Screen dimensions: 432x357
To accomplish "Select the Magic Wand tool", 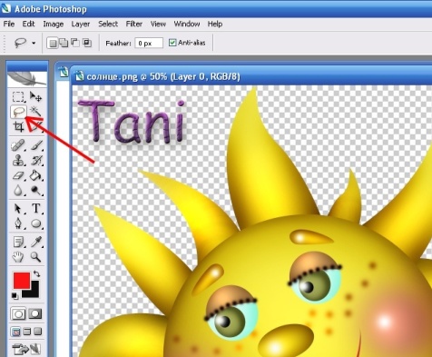I will point(35,112).
